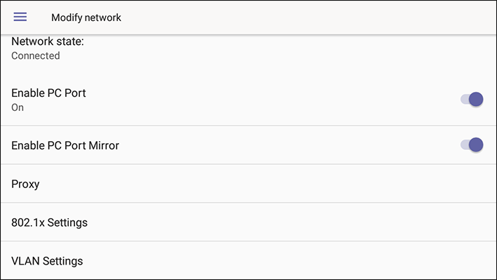
Task: Toggle the Enable PC Port switch
Action: [472, 100]
